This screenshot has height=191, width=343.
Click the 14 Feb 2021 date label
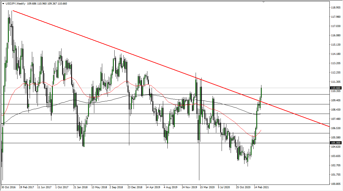tap(261, 187)
